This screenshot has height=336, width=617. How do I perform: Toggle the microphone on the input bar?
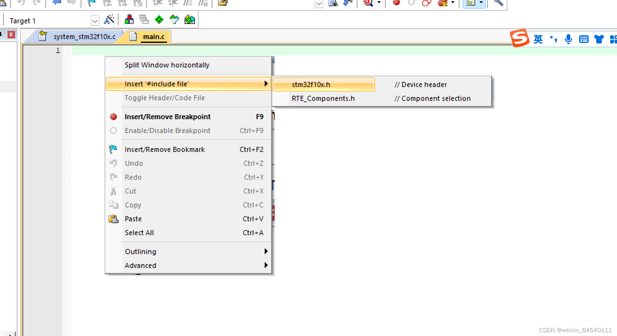tap(568, 39)
